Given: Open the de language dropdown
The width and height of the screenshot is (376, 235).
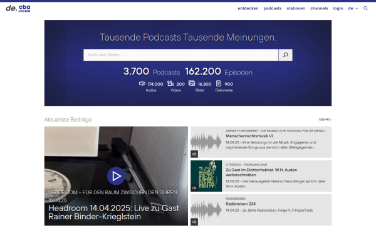Looking at the screenshot, I should tap(353, 8).
